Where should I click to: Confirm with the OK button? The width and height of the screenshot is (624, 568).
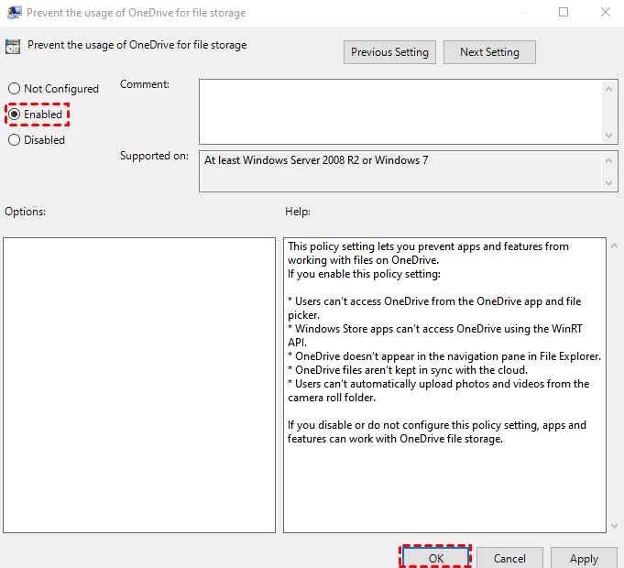point(435,558)
